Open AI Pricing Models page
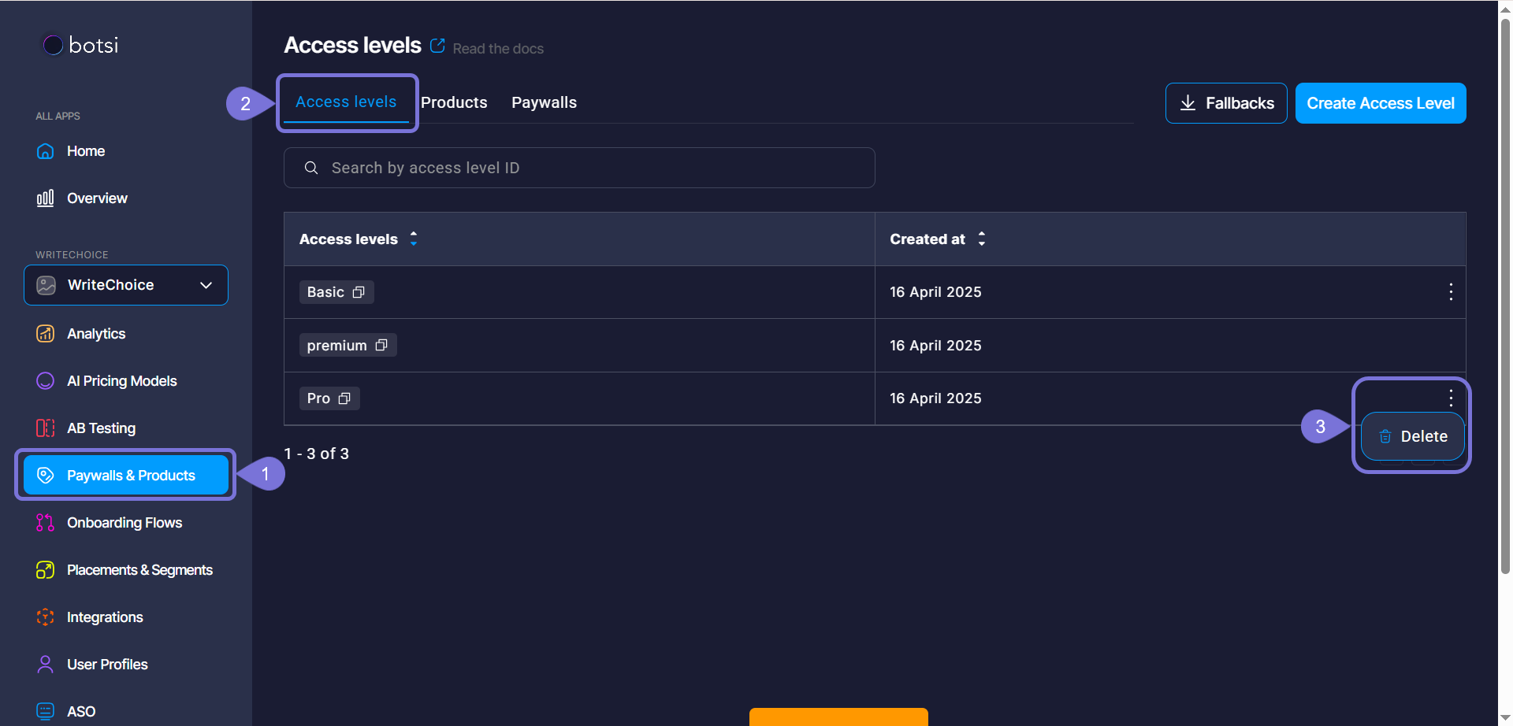Viewport: 1513px width, 726px height. (121, 381)
